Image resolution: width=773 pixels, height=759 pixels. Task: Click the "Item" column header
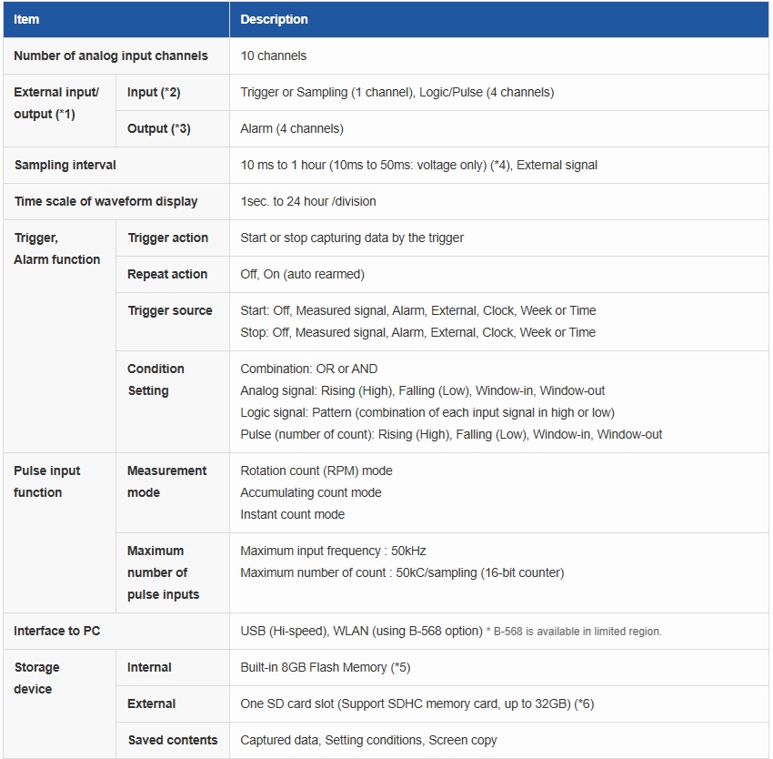(x=26, y=19)
